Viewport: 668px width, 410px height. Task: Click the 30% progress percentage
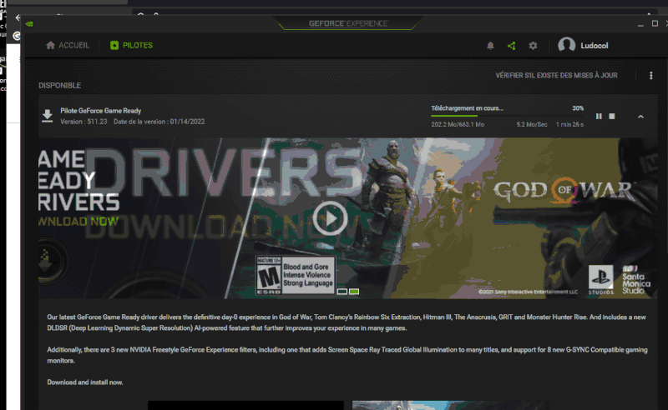(x=578, y=108)
